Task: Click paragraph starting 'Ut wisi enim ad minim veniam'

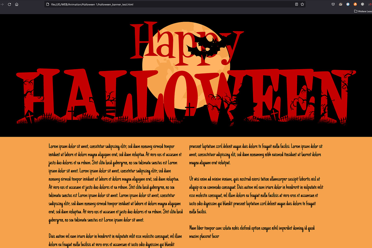Action: [256, 195]
